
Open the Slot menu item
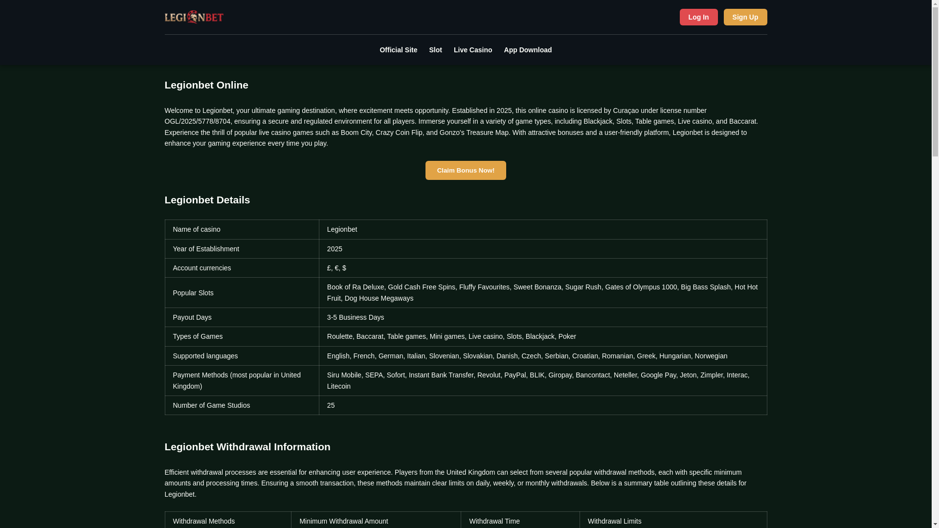coord(435,50)
